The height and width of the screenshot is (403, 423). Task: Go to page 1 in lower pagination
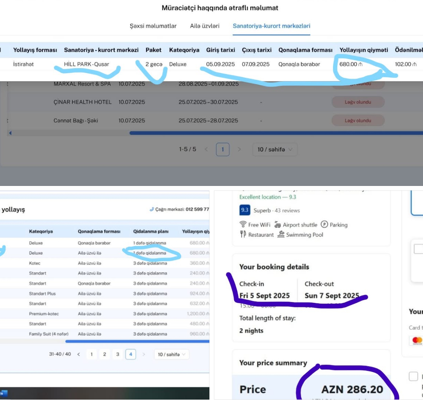(91, 355)
